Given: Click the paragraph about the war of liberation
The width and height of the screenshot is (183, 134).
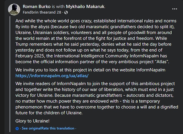Looking at the screenshot, I should point(97,98).
